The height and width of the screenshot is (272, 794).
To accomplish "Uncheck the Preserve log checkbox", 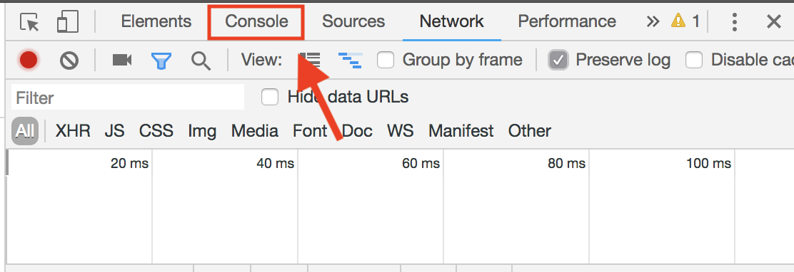I will point(558,61).
